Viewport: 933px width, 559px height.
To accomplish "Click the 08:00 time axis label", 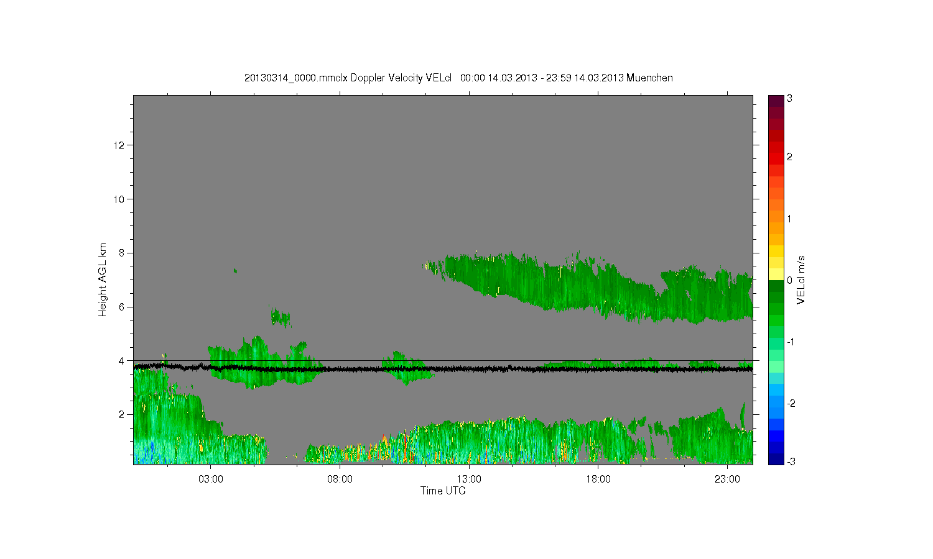I will (340, 479).
